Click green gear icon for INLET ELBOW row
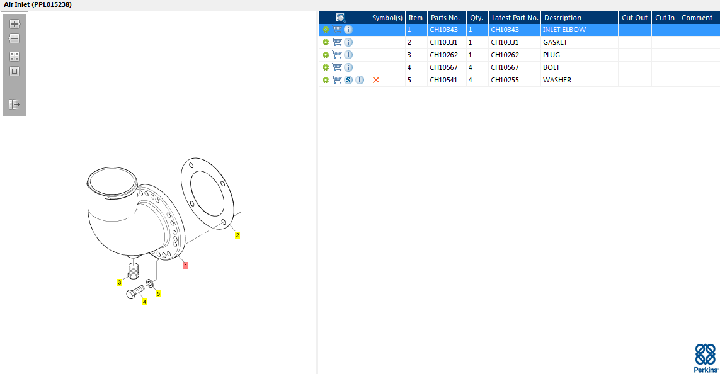Screen dimensions: 720x374 pyautogui.click(x=326, y=30)
